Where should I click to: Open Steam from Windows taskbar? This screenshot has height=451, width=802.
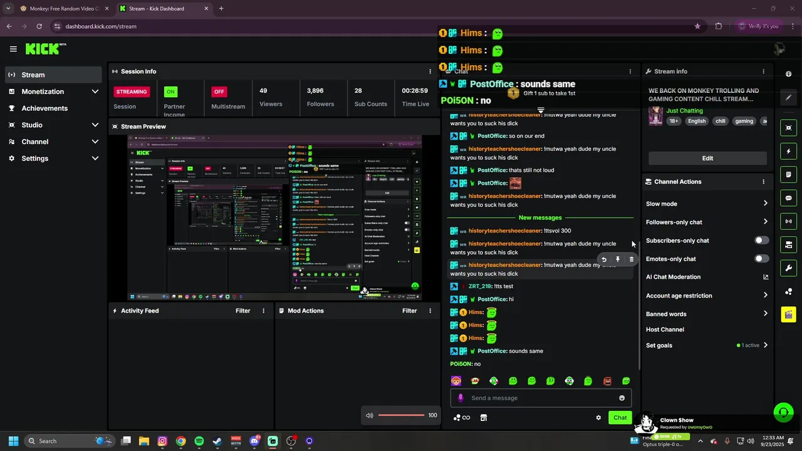[217, 441]
